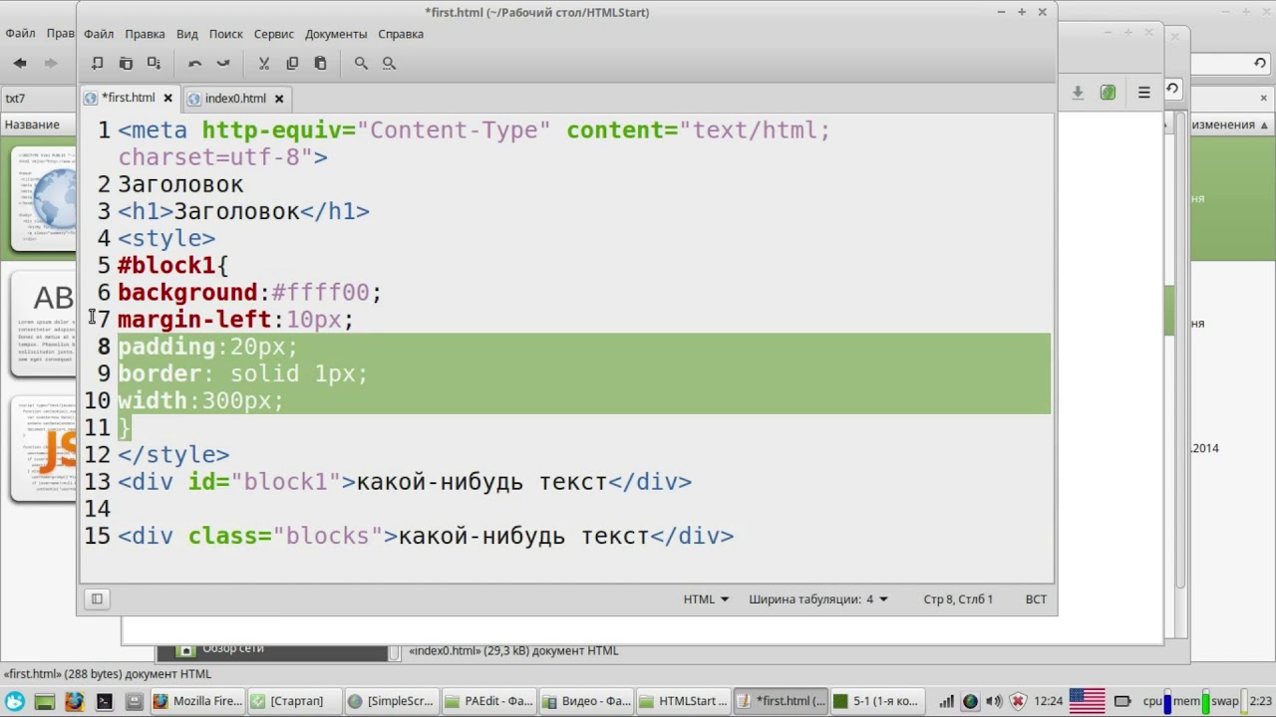The height and width of the screenshot is (717, 1276).
Task: Switch to Видео taskbar window
Action: [x=584, y=701]
